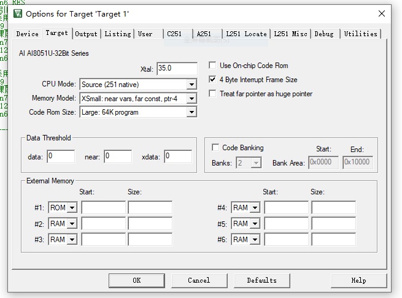Close the Options for Target dialog
Screen dimensions: 402x298
[382, 13]
